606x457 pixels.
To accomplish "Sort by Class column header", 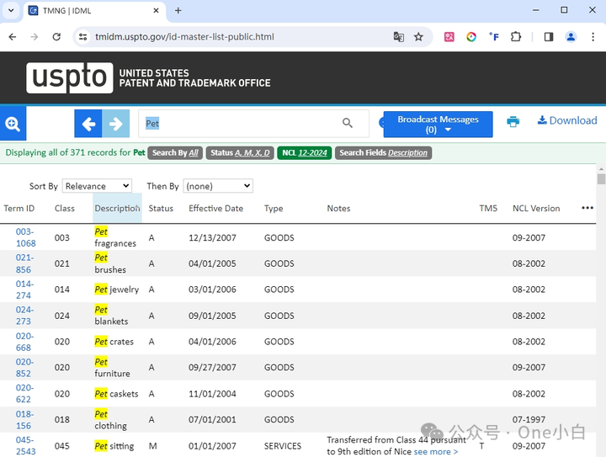I will click(64, 209).
